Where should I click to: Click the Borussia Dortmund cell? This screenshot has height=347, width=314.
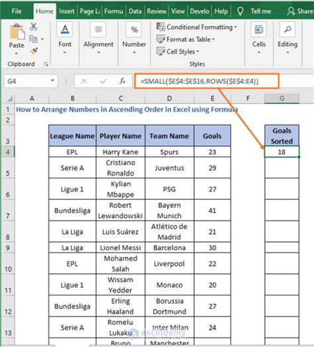coord(170,306)
